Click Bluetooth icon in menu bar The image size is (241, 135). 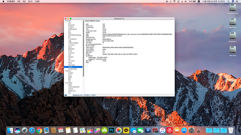click(x=170, y=1)
